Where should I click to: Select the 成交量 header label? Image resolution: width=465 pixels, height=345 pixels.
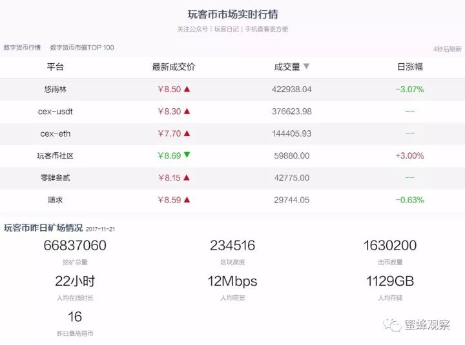[x=287, y=66]
